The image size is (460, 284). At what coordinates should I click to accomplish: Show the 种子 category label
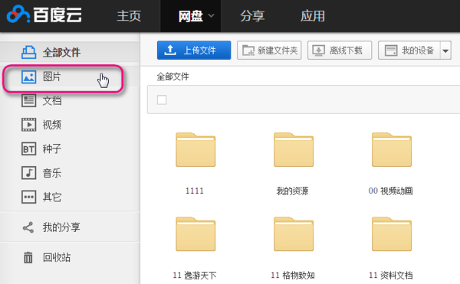52,149
